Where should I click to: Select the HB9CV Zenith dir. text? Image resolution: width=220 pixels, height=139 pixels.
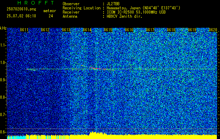[x=125, y=16]
